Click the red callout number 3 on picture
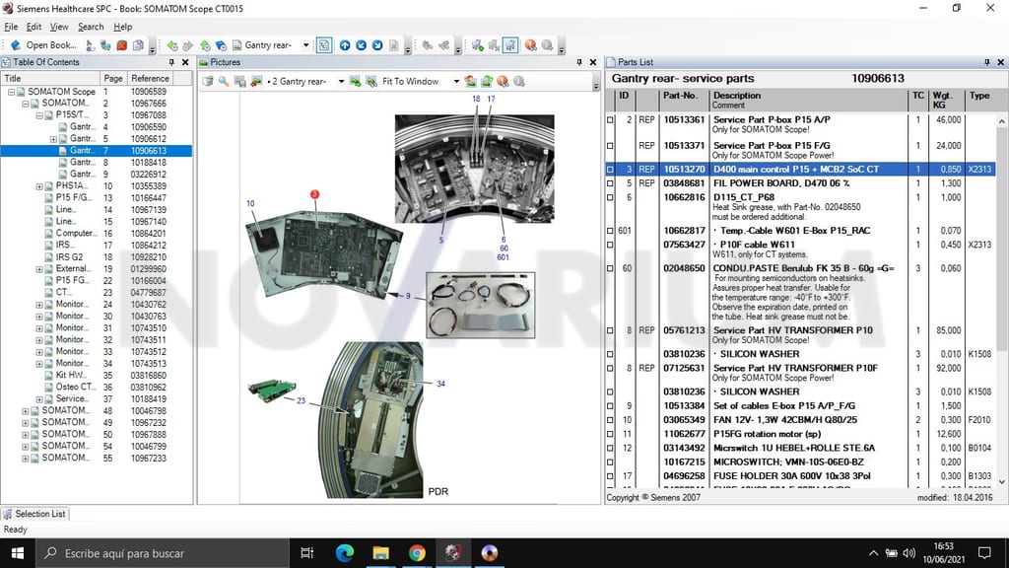Viewport: 1009px width, 568px height. coord(314,194)
